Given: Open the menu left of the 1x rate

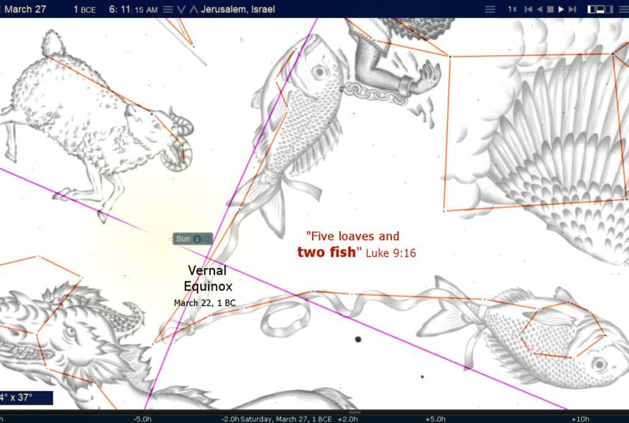Looking at the screenshot, I should pyautogui.click(x=490, y=9).
